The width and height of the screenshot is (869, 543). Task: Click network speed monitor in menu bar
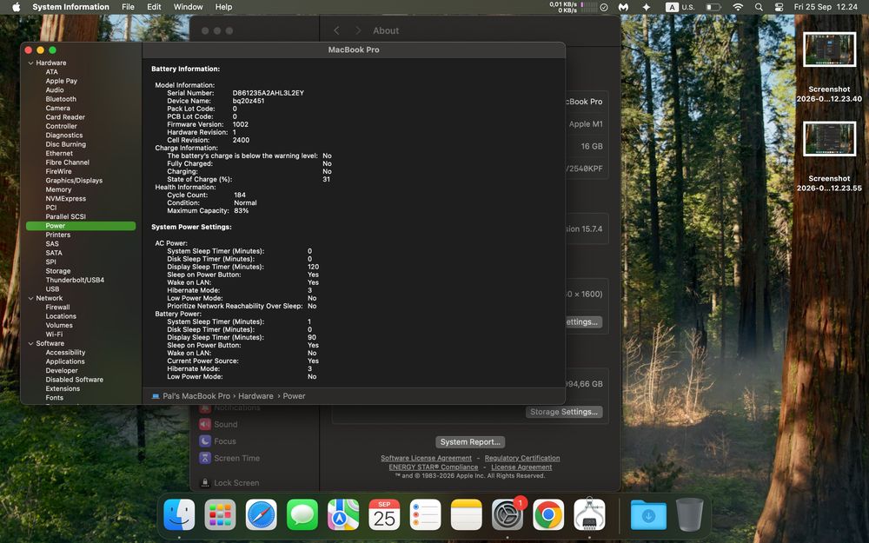tap(573, 7)
